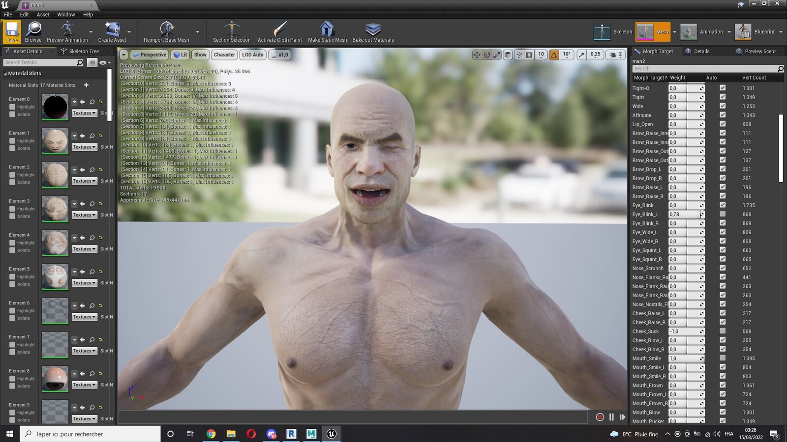The image size is (787, 442).
Task: Open playback speed x1,0 button
Action: coord(279,55)
